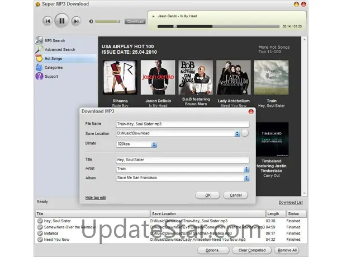The height and width of the screenshot is (257, 342).
Task: Open the Bitrate dropdown
Action: point(154,144)
